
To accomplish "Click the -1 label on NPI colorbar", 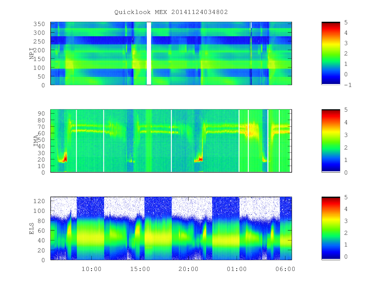I will click(348, 85).
